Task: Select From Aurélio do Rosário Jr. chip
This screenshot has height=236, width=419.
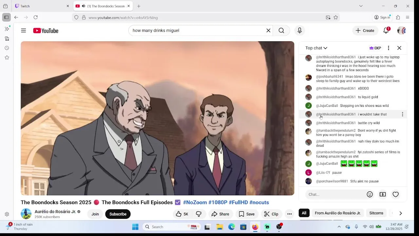Action: (337, 213)
